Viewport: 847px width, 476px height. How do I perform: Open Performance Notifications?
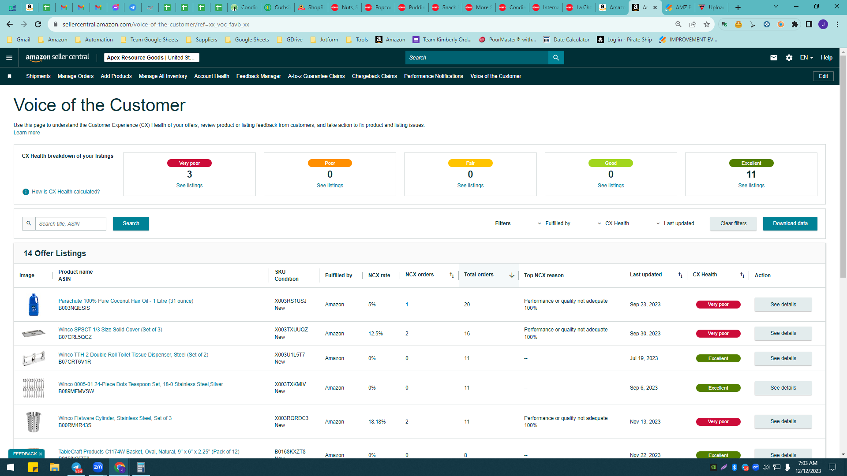click(x=434, y=76)
